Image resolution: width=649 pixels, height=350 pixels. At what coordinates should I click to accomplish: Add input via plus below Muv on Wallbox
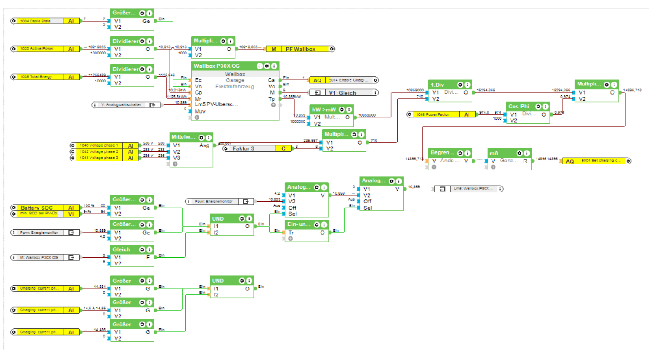[197, 117]
